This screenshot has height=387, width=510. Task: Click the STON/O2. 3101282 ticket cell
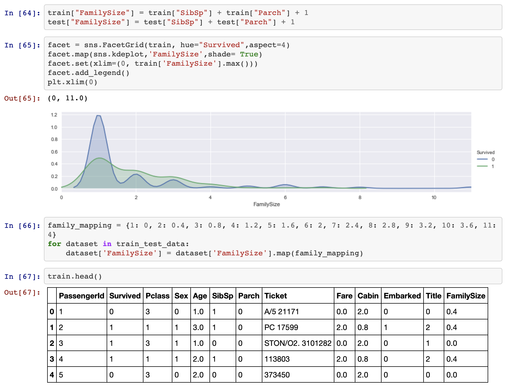coord(298,343)
